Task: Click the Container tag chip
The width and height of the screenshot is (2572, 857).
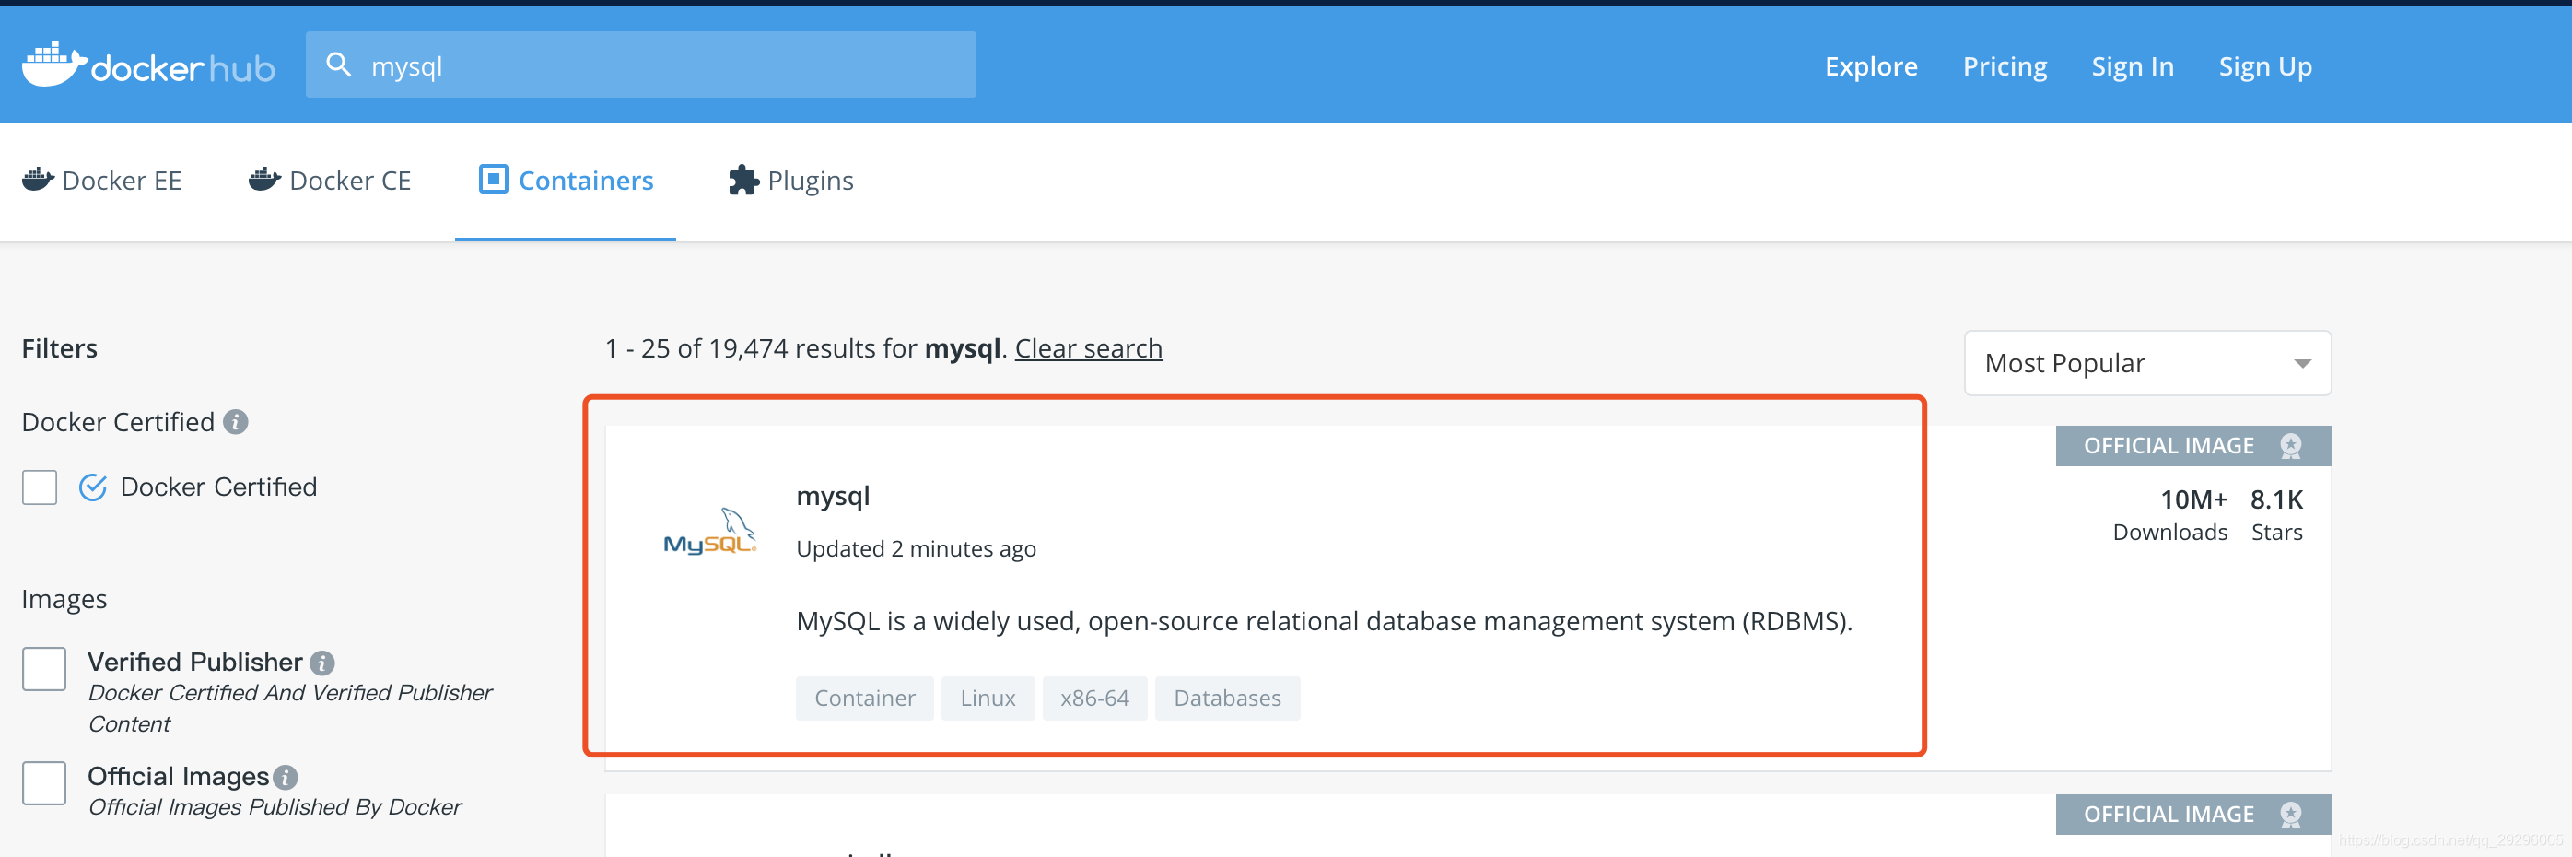Action: tap(865, 699)
